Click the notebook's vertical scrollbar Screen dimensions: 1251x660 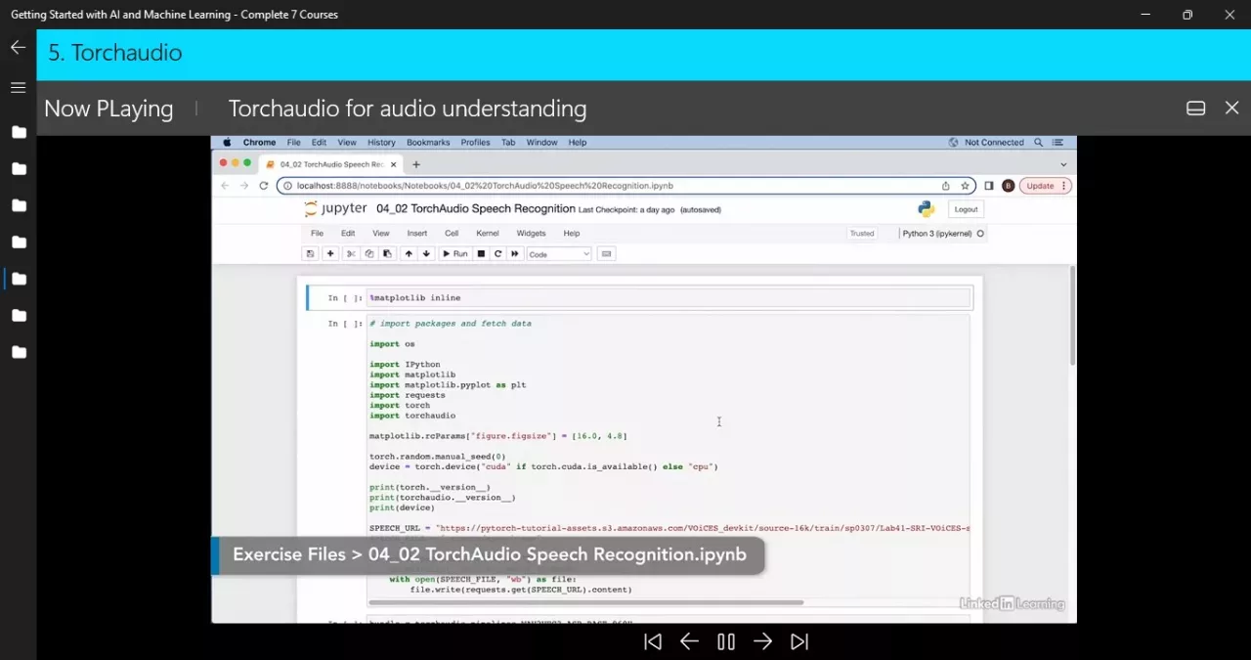coord(1072,316)
